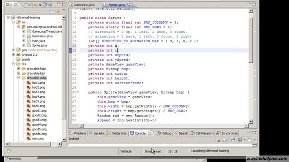The height and width of the screenshot is (162, 289).
Task: Collapse drawable-mdpi folder
Action: (x=19, y=78)
